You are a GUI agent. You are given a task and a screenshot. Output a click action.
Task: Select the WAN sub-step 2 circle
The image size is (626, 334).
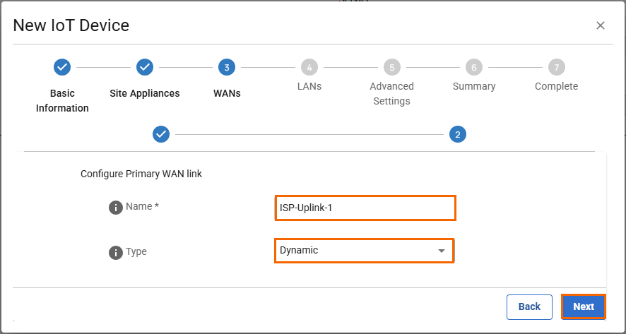coord(457,134)
